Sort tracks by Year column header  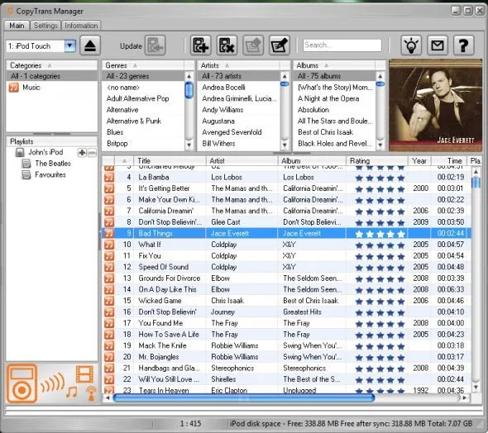coord(419,161)
